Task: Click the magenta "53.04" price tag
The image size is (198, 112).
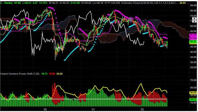Action: (x=193, y=38)
